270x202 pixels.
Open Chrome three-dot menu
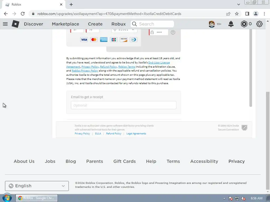(x=264, y=14)
